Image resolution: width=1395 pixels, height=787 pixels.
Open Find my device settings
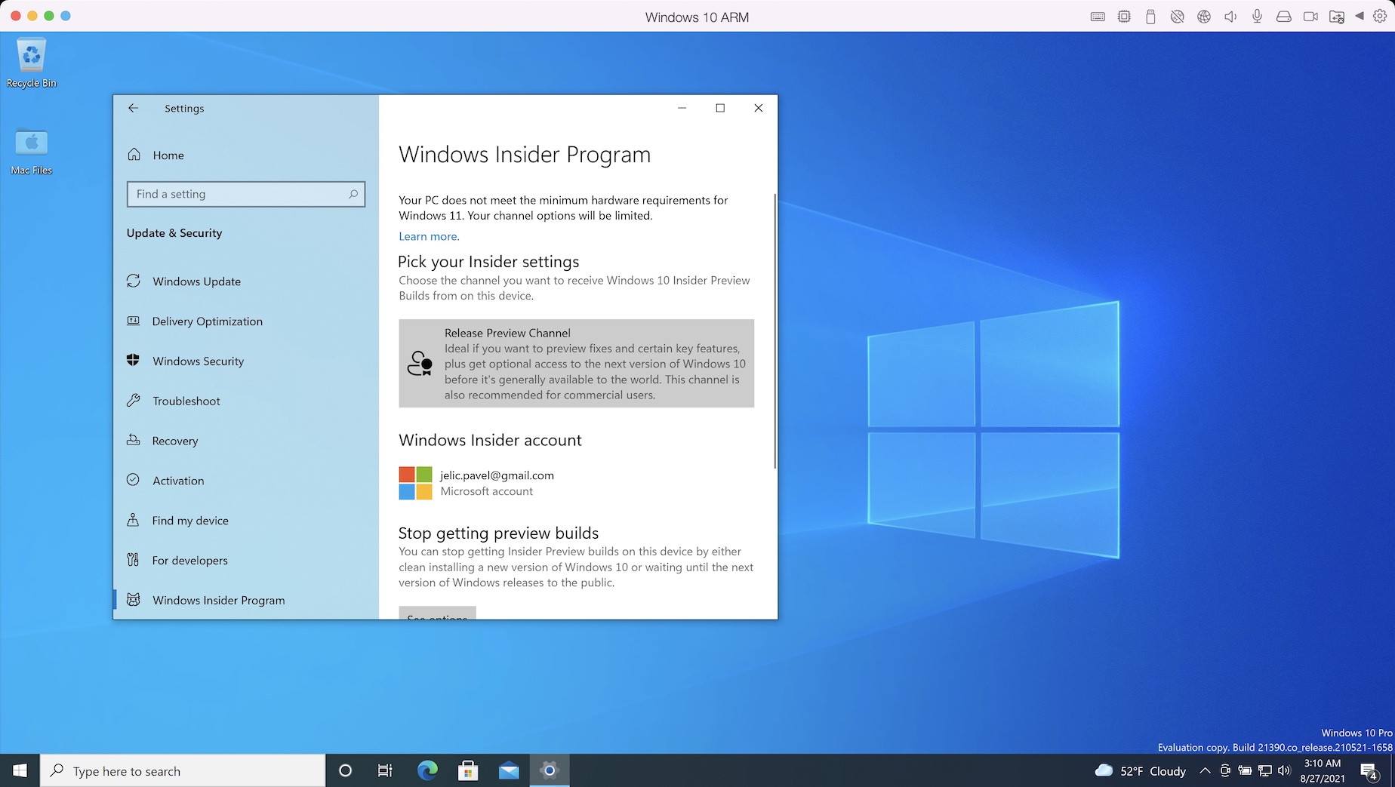tap(190, 521)
